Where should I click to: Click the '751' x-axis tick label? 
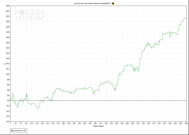143,124
